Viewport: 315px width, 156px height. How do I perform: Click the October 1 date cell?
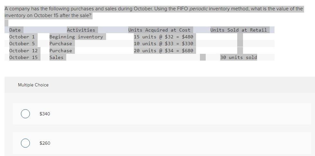(22, 37)
